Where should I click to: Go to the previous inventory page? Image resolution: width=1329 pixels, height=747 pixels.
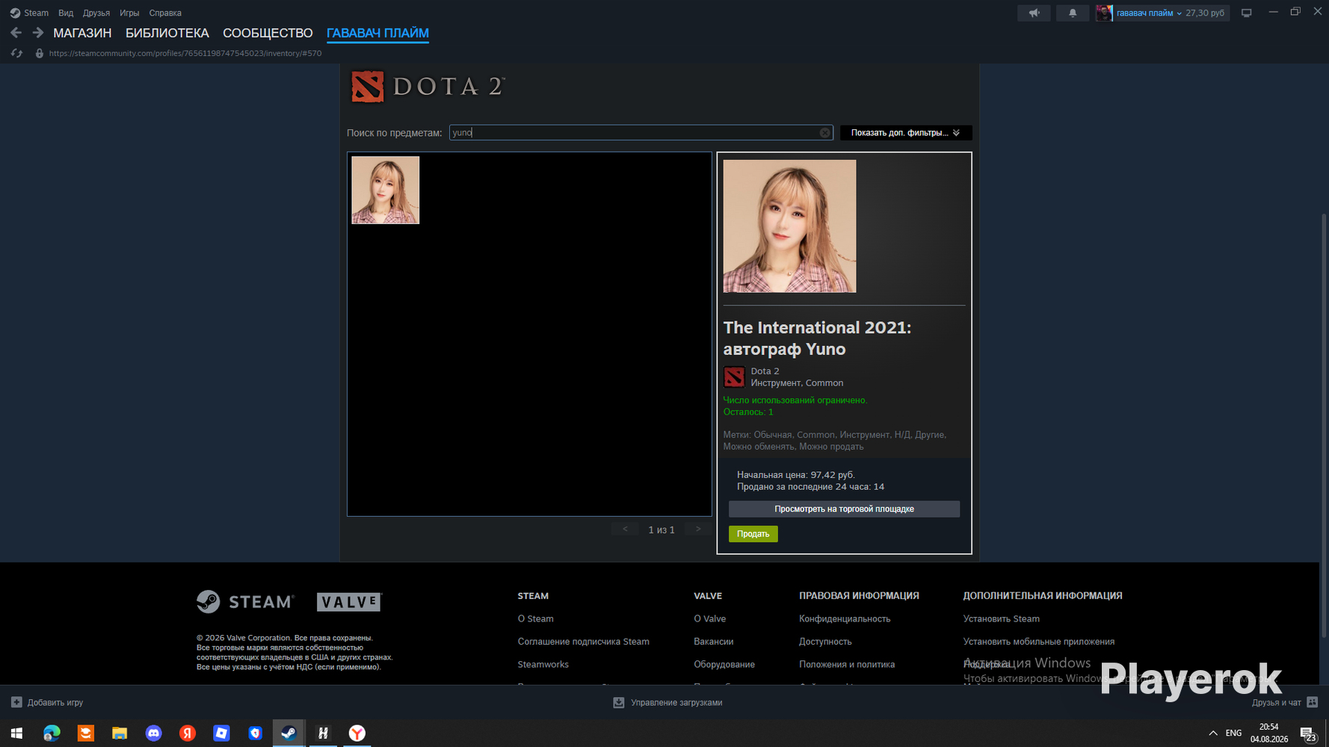pyautogui.click(x=625, y=530)
